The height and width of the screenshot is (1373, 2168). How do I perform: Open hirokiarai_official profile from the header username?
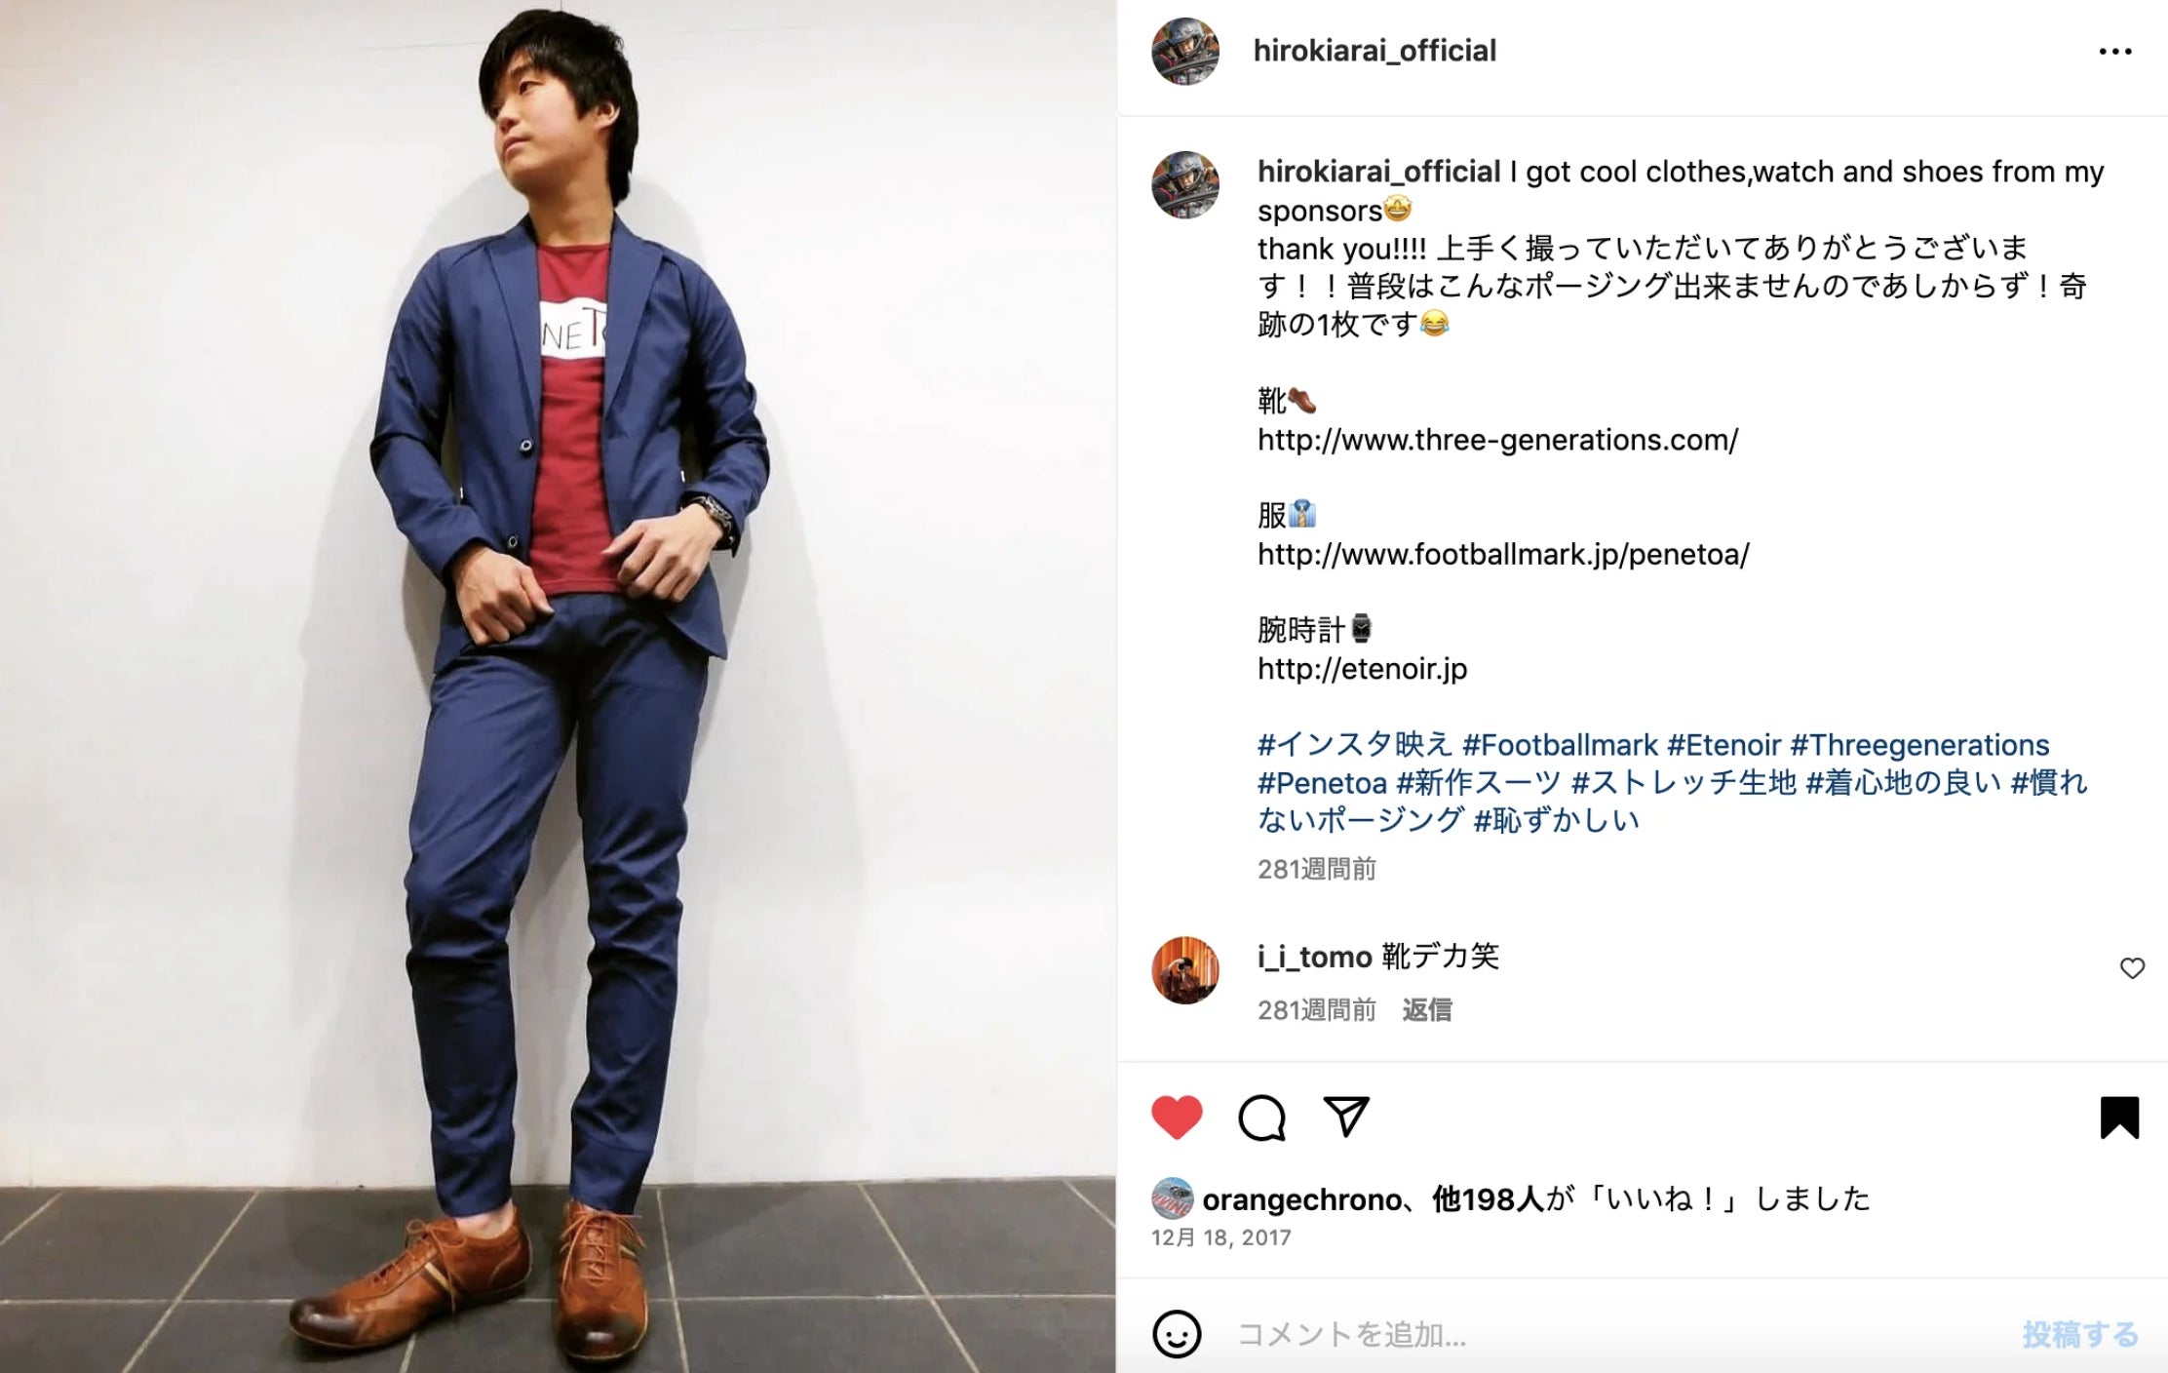(1374, 51)
